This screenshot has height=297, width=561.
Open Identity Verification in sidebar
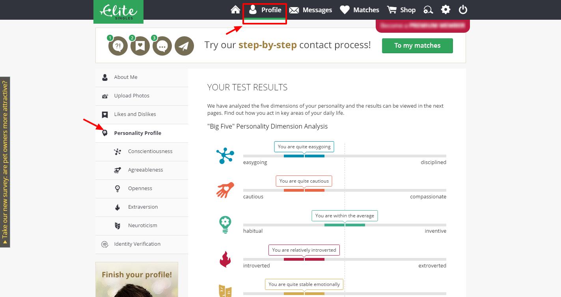coord(142,244)
